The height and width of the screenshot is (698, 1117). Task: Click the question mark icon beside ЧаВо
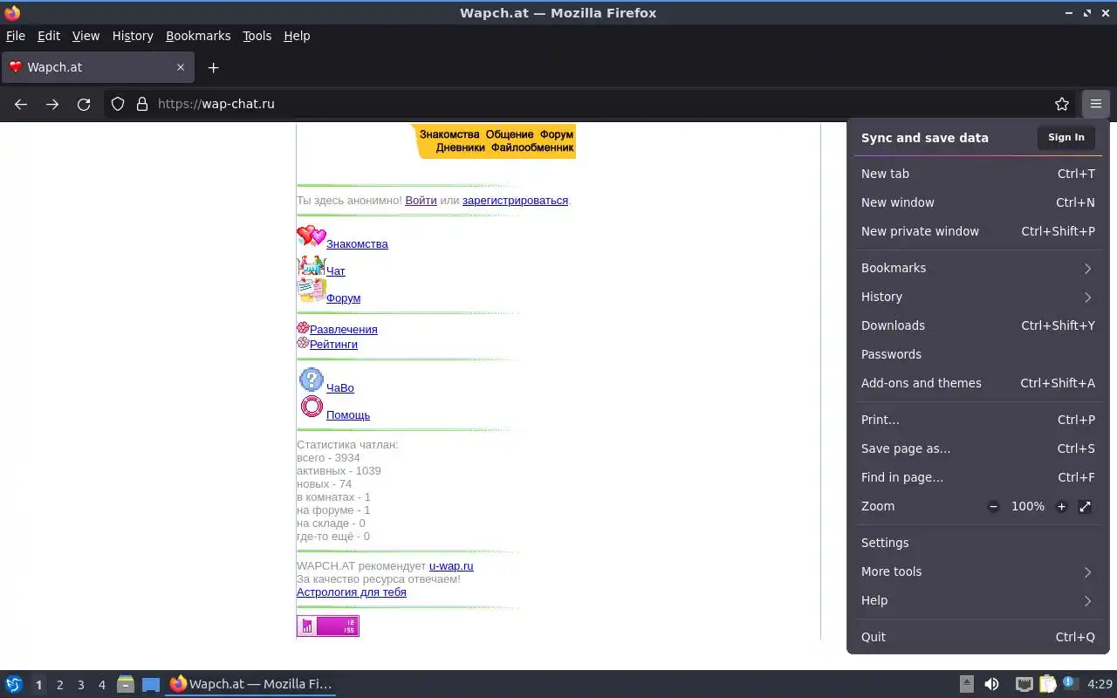[312, 380]
